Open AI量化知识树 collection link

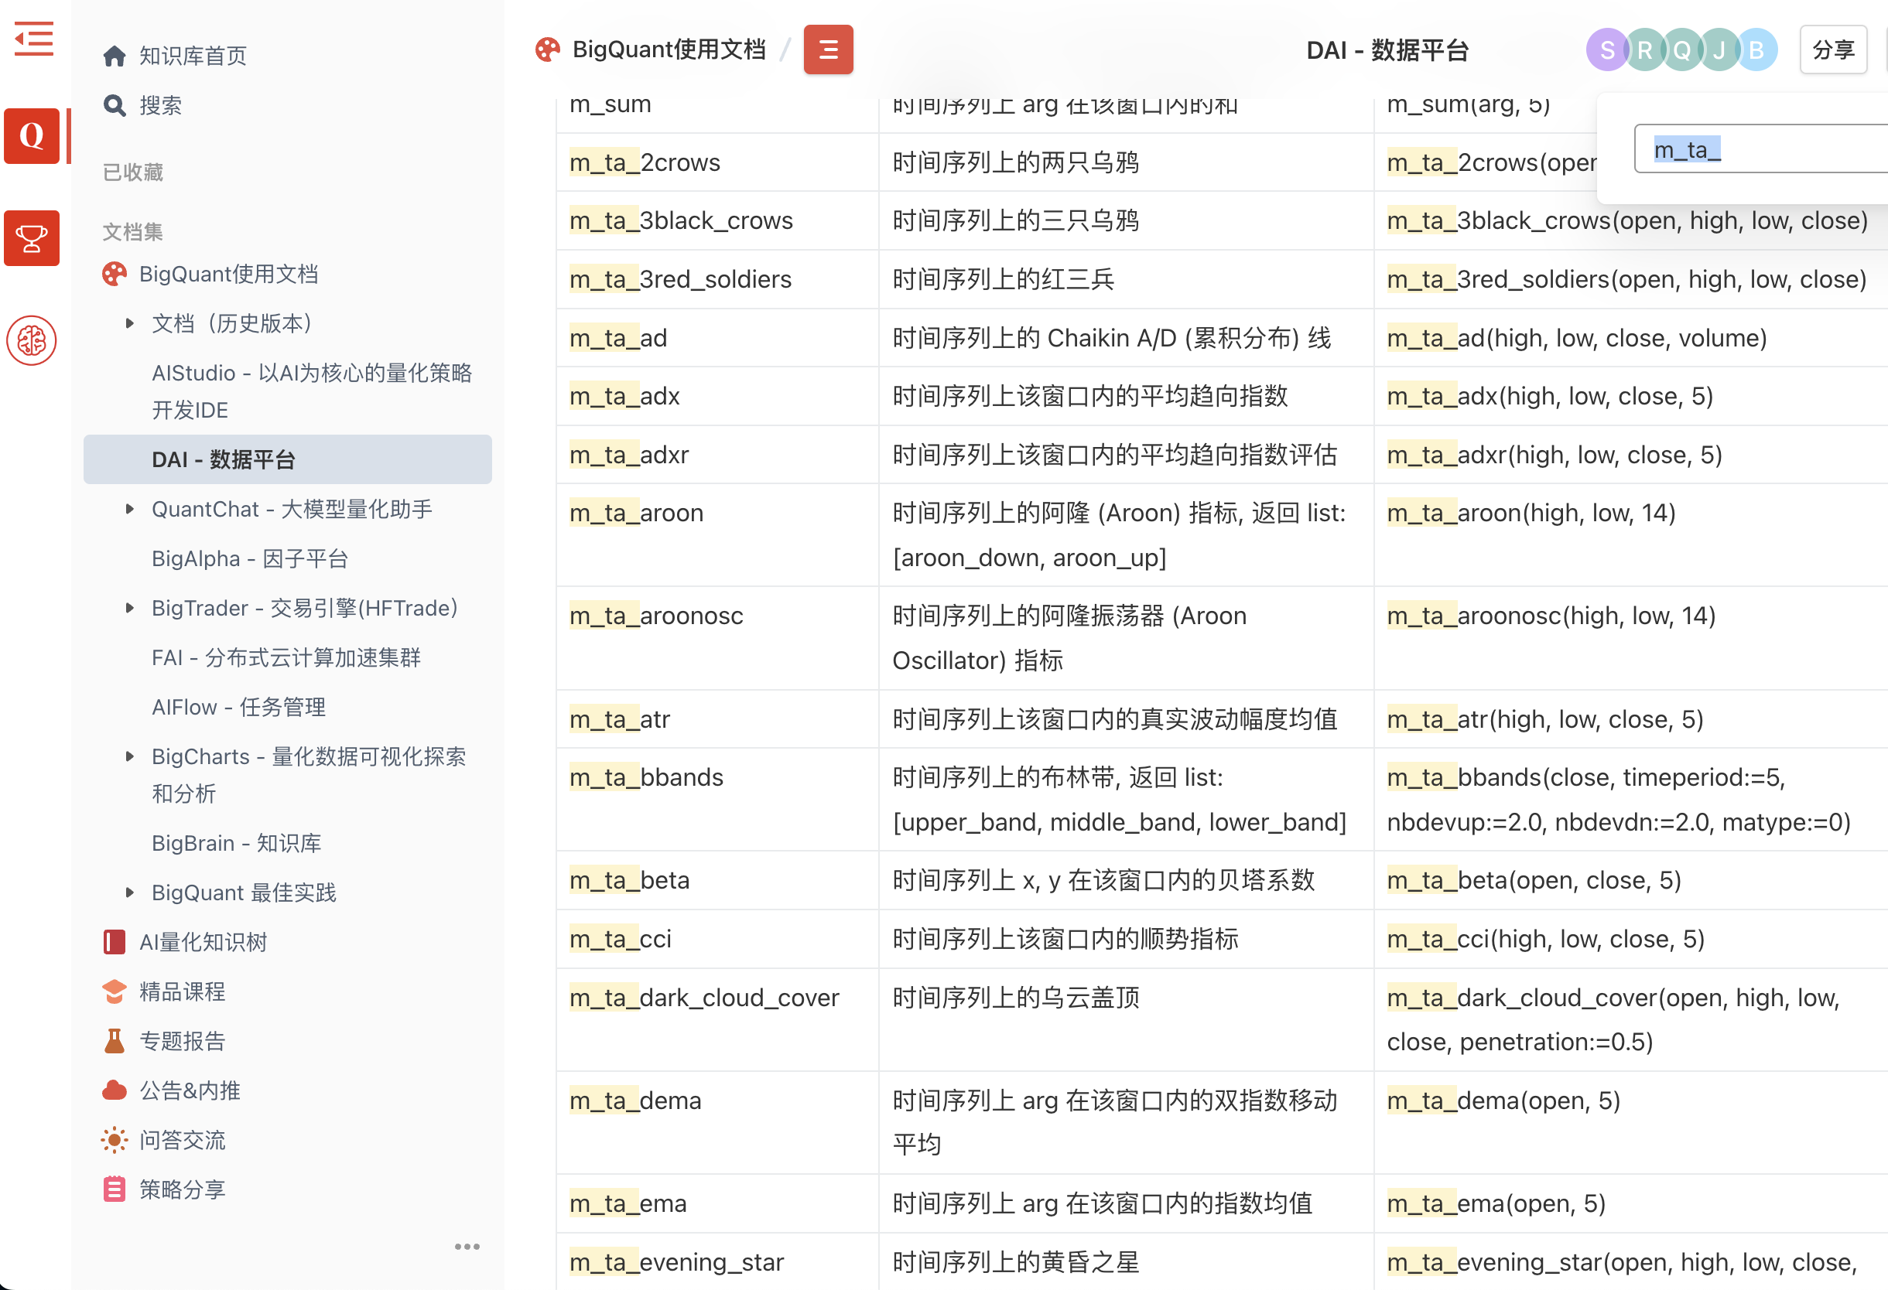pos(203,942)
